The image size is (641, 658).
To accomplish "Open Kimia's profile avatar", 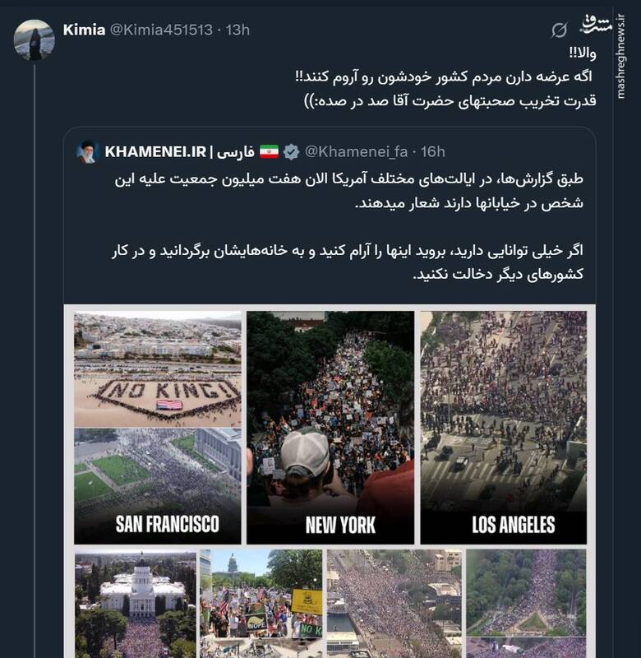I will (34, 40).
